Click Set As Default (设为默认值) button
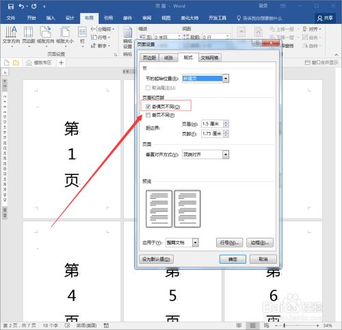This screenshot has width=342, height=330. (x=156, y=259)
